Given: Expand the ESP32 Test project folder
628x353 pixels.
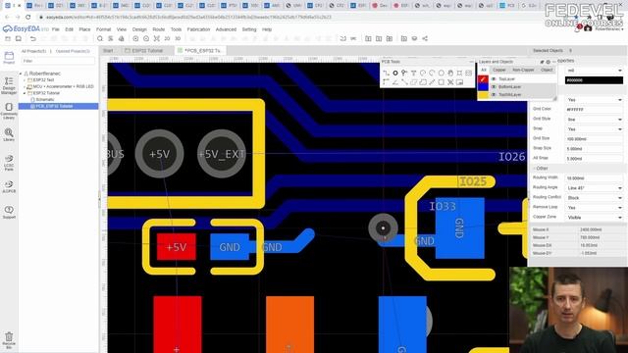Looking at the screenshot, I should [x=25, y=80].
